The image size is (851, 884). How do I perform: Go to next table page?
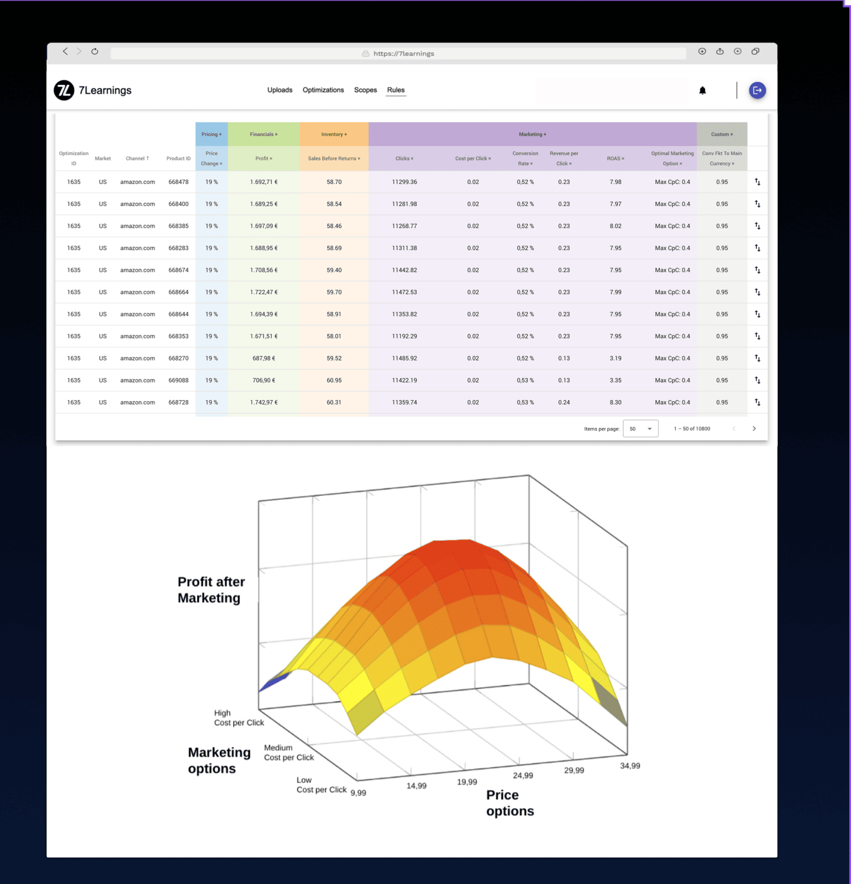[754, 429]
